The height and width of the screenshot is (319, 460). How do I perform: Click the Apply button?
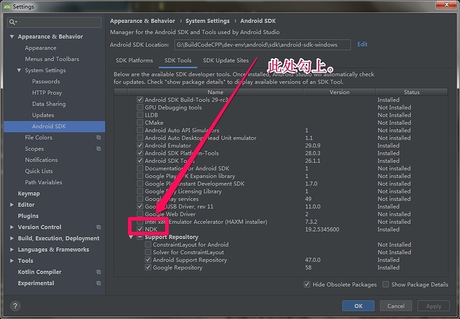[x=433, y=306]
